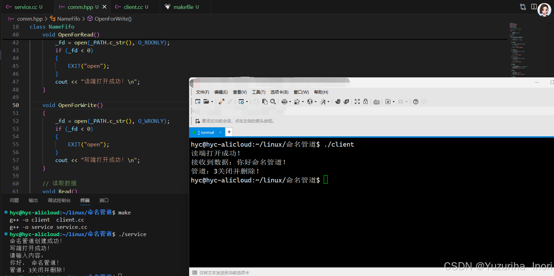Click line number 50 in the editor gutter
Viewport: 554px width, 276px height.
coord(16,105)
